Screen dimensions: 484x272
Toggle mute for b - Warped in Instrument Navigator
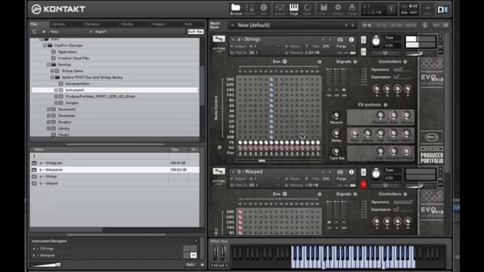(193, 255)
